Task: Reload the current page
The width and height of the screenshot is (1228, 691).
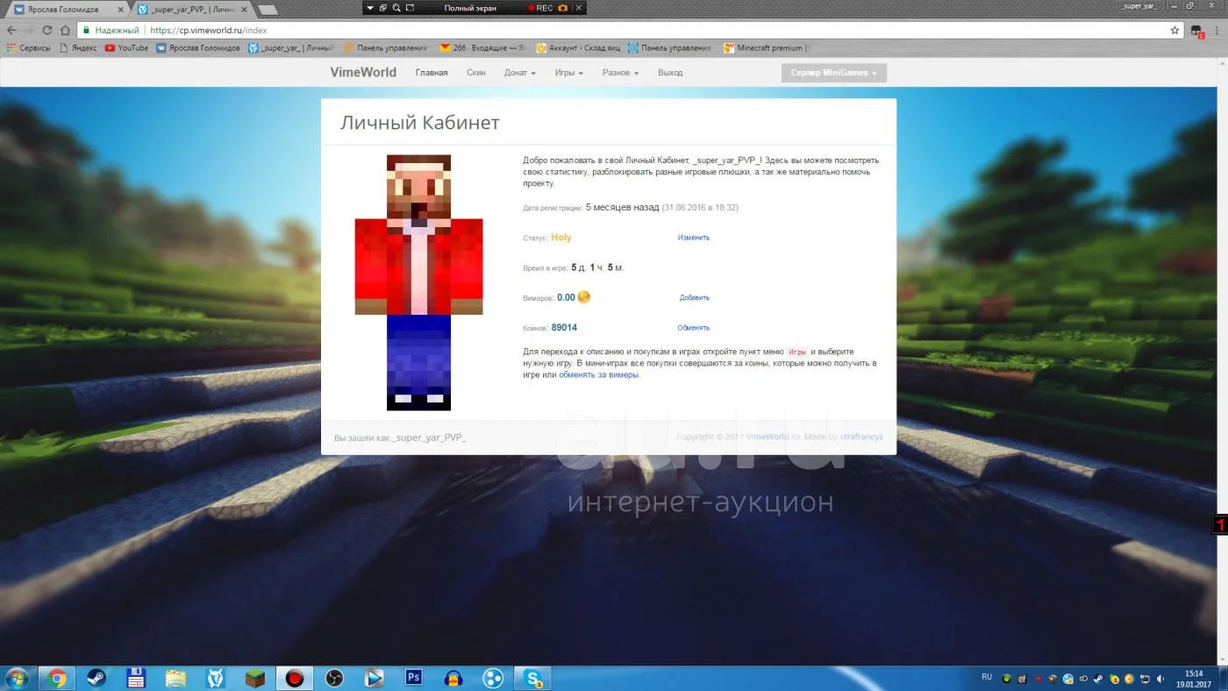Action: 46,30
